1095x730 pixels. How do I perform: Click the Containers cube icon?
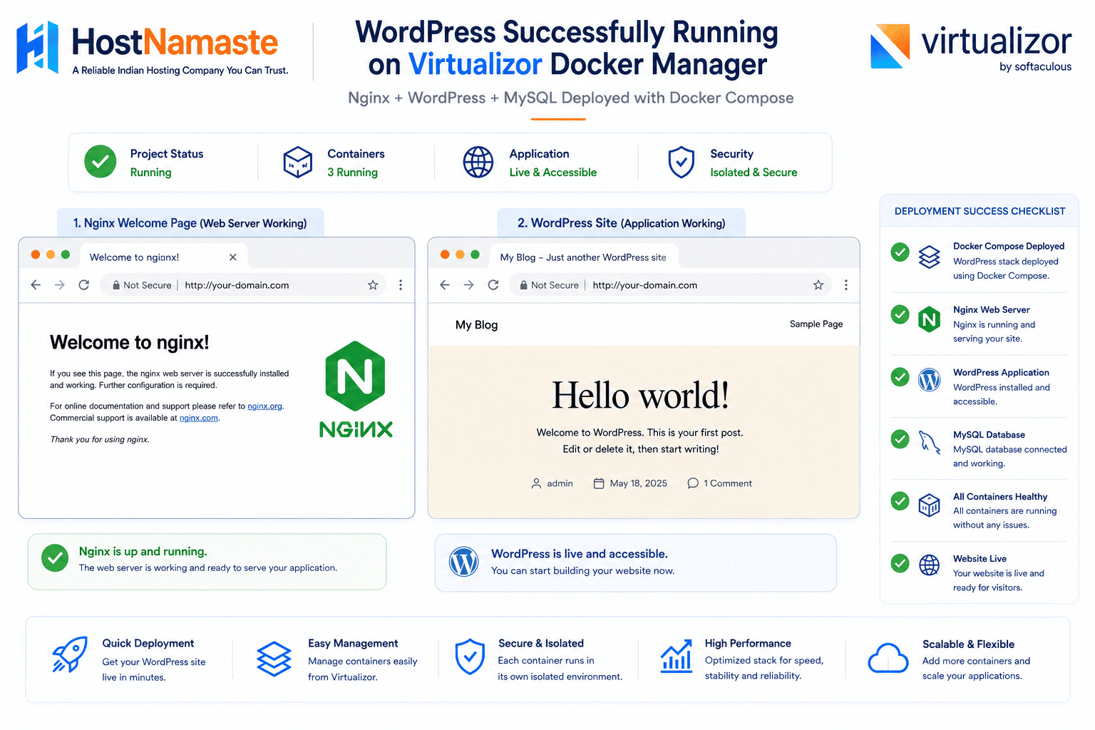pos(297,162)
